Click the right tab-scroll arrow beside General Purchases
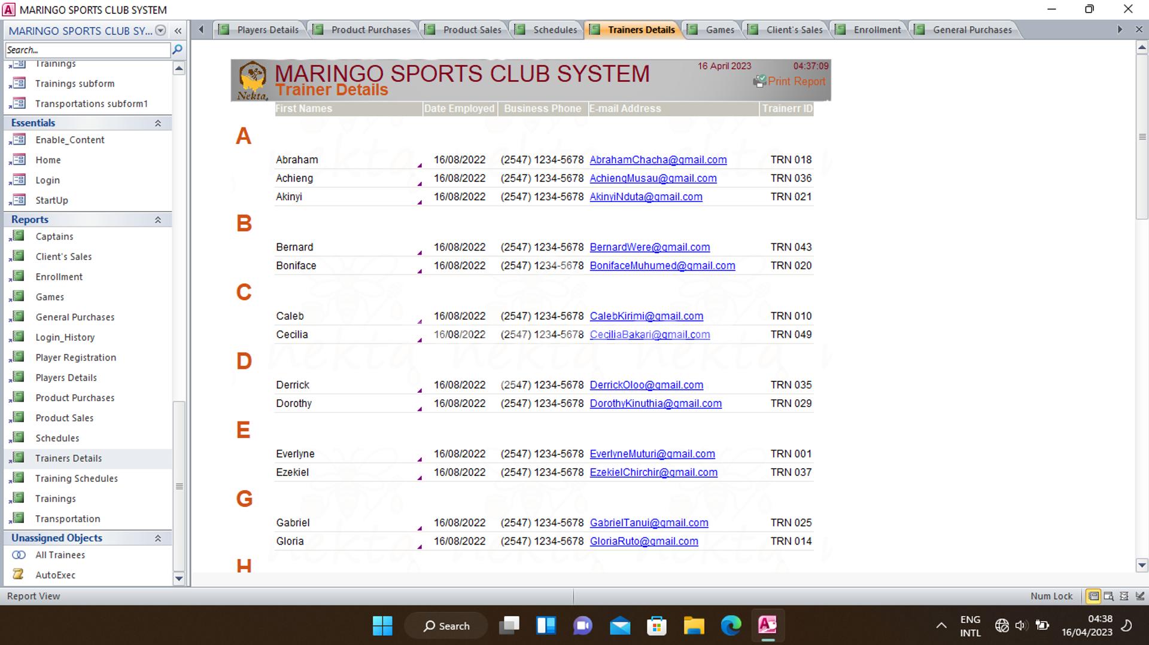Viewport: 1149px width, 645px height. 1120,29
